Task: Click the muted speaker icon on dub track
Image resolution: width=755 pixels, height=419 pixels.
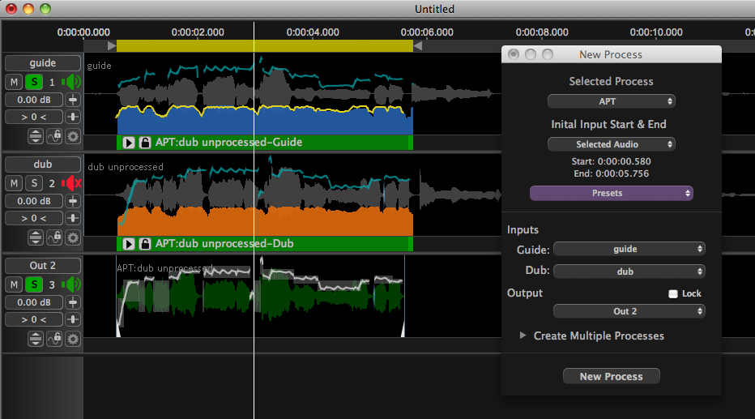Action: 72,183
